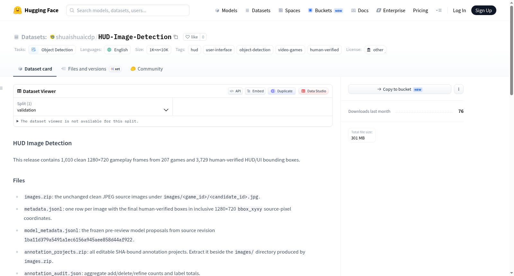
Task: Click the metadata.jsonl file name text
Action: (43, 209)
